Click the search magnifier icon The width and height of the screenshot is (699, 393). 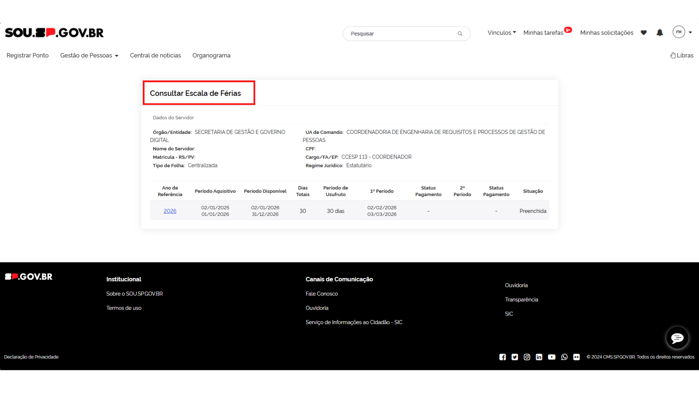[x=460, y=34]
